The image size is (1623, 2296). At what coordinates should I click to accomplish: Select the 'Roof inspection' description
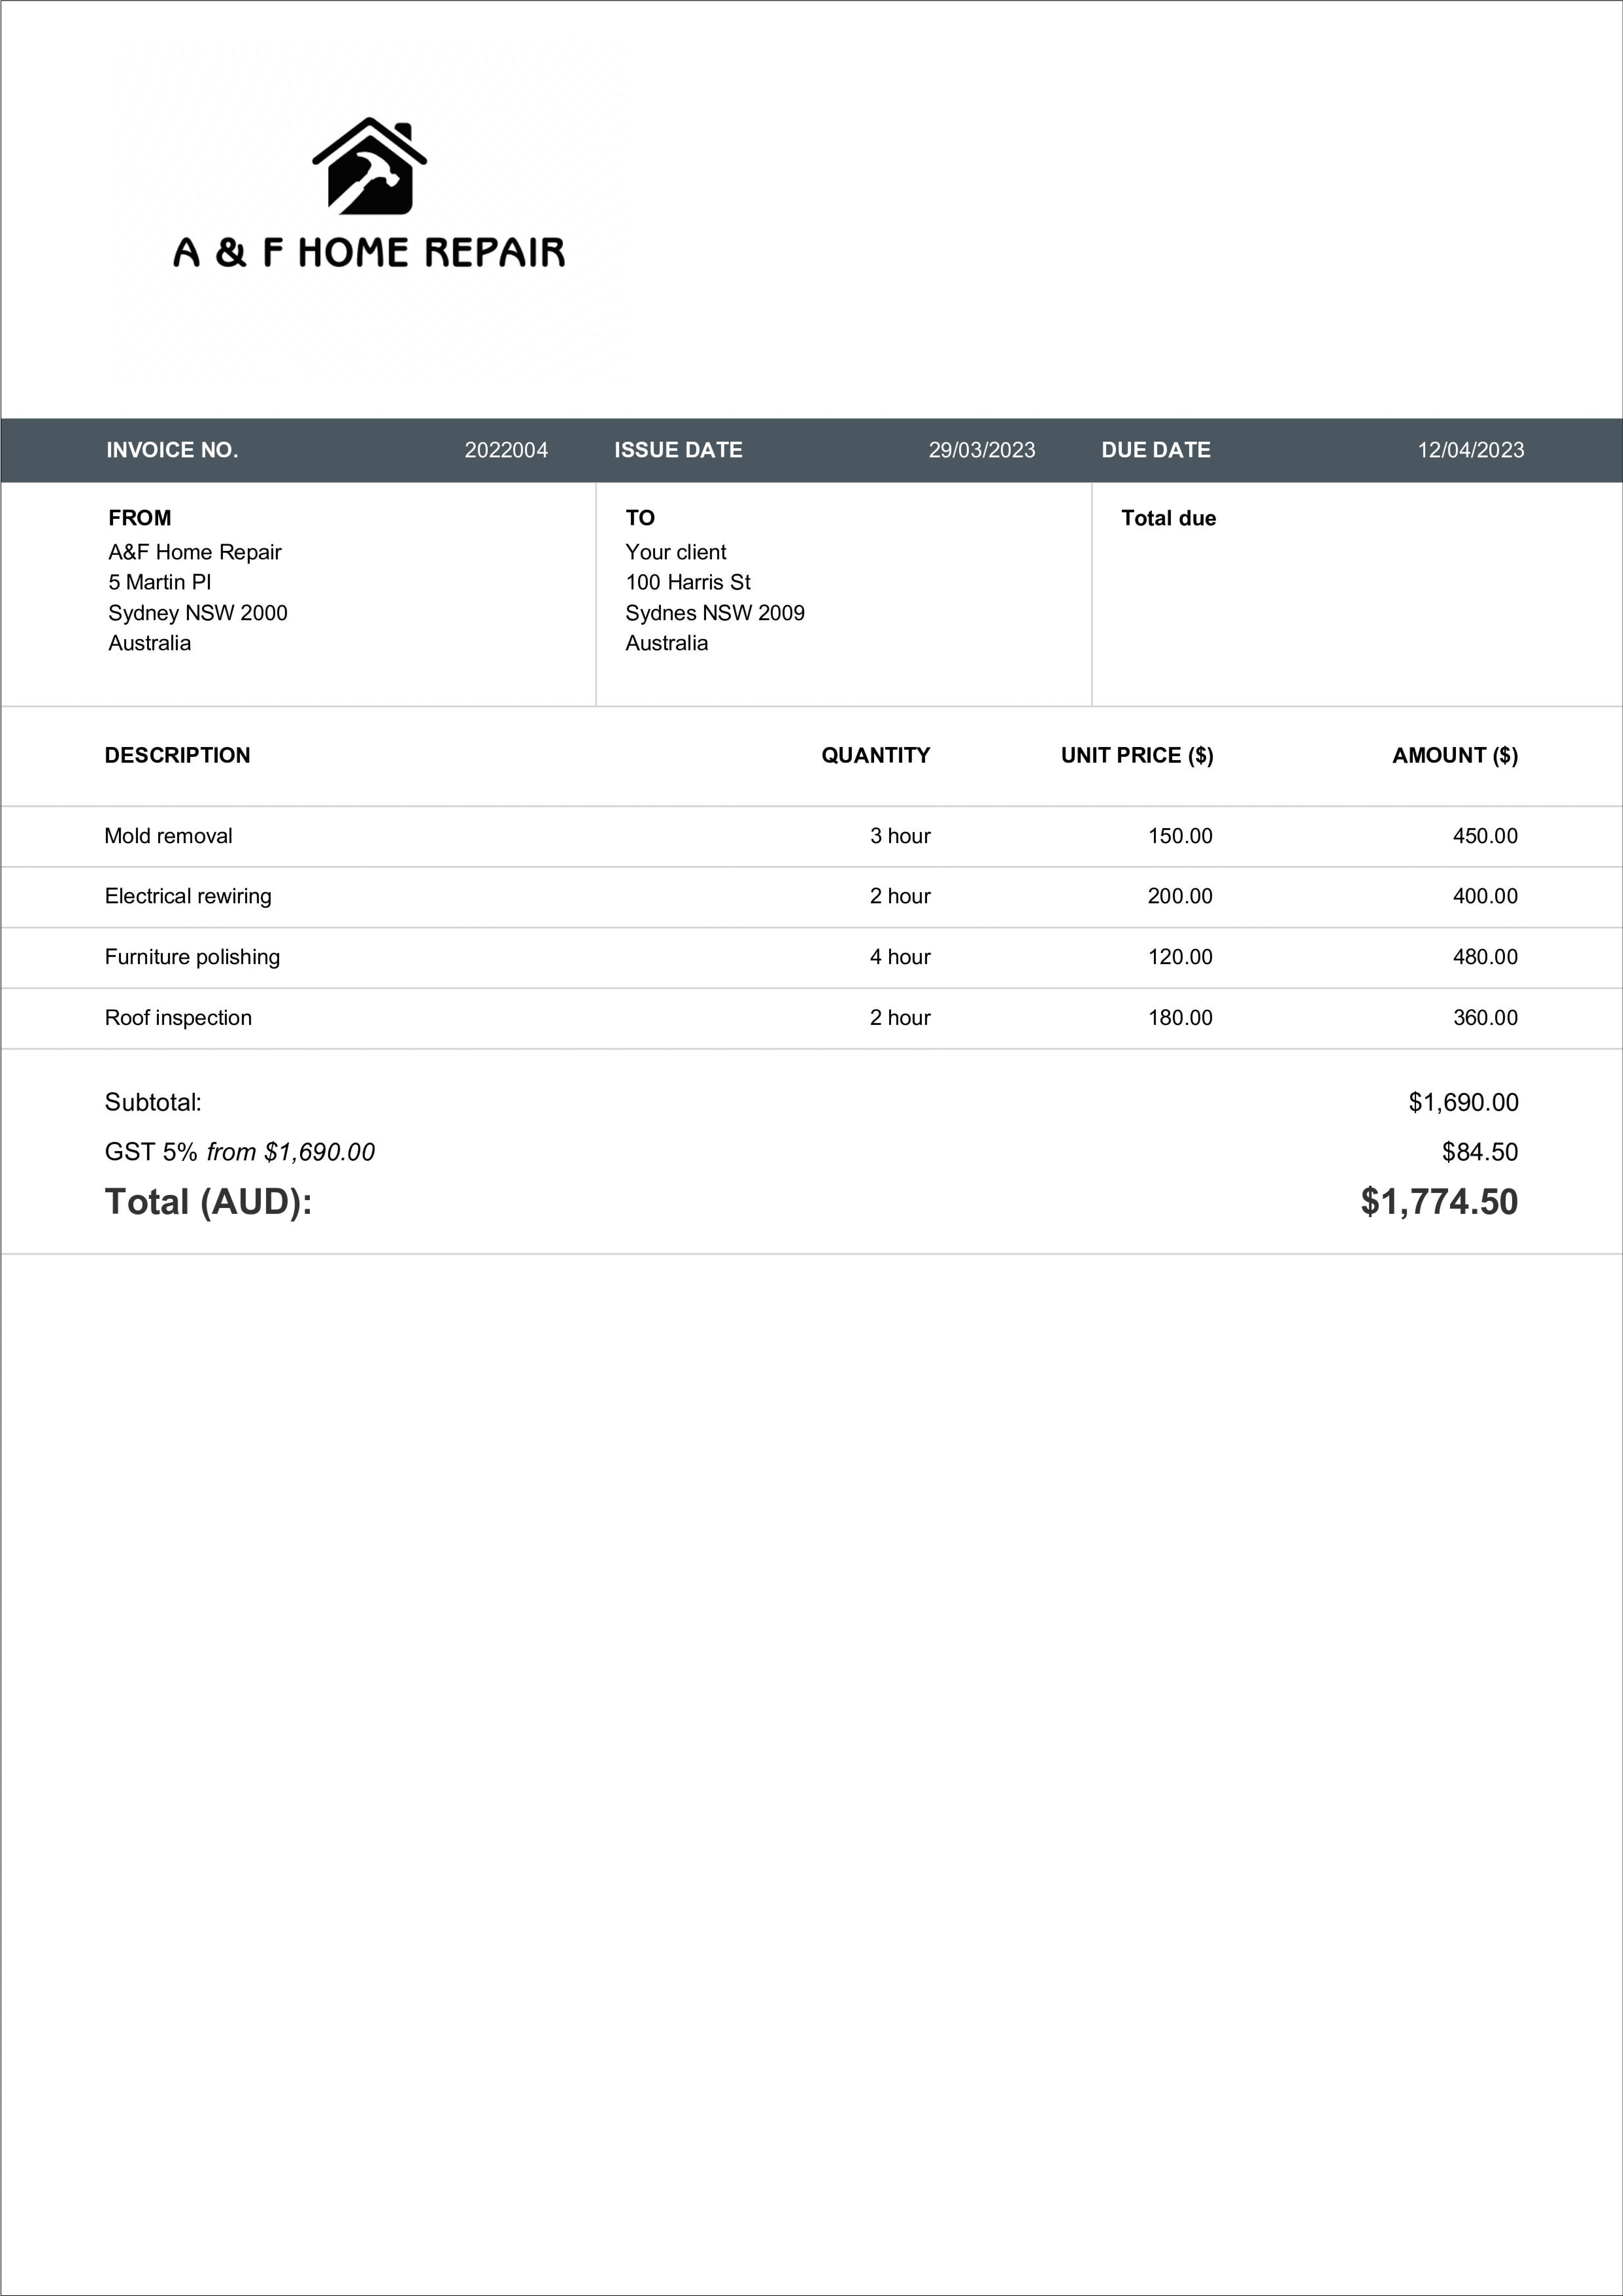pyautogui.click(x=178, y=1018)
